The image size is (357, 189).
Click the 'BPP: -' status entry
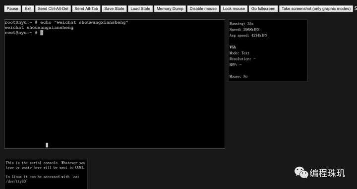(x=236, y=65)
